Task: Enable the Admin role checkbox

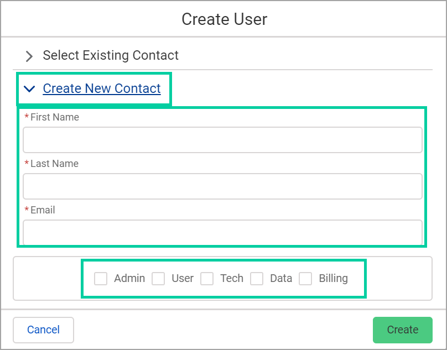Action: [101, 279]
